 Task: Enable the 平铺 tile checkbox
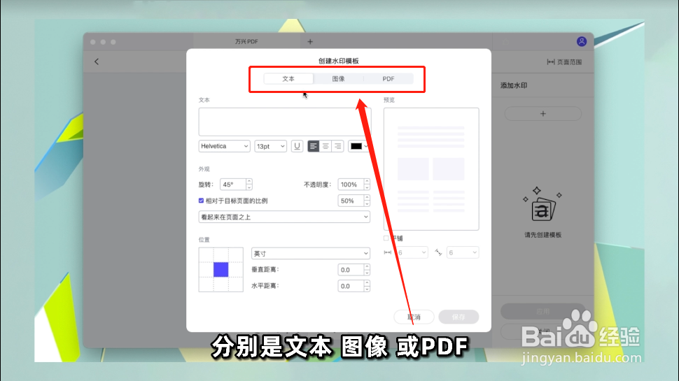click(x=386, y=238)
